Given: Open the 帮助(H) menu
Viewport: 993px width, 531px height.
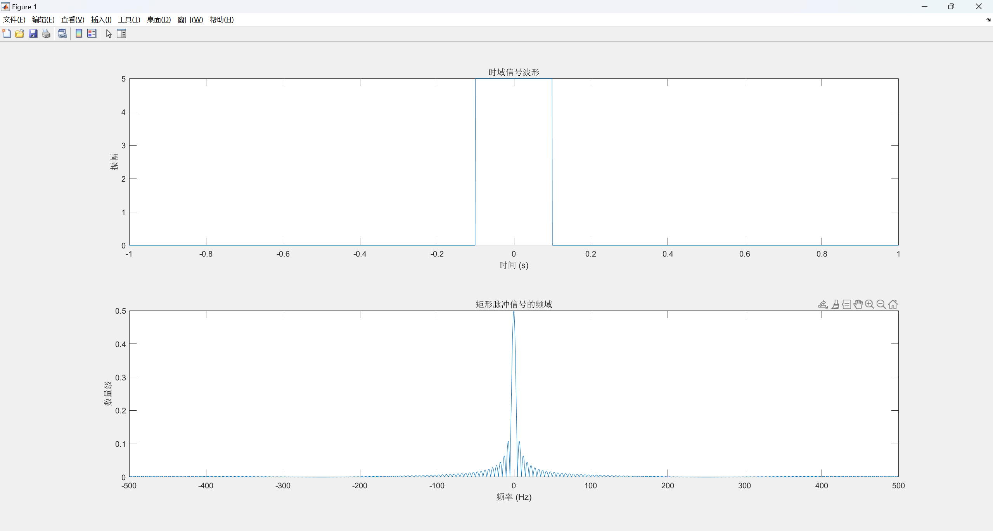Looking at the screenshot, I should pos(221,20).
